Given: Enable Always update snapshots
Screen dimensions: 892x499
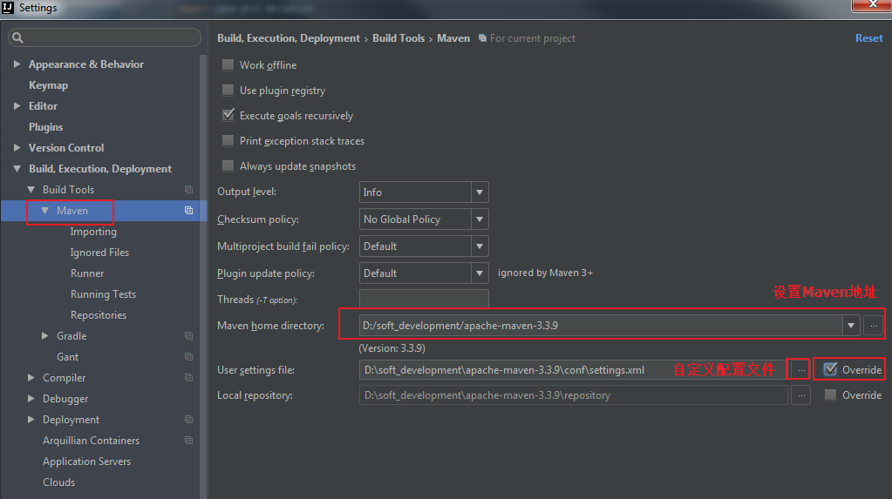Looking at the screenshot, I should (228, 166).
